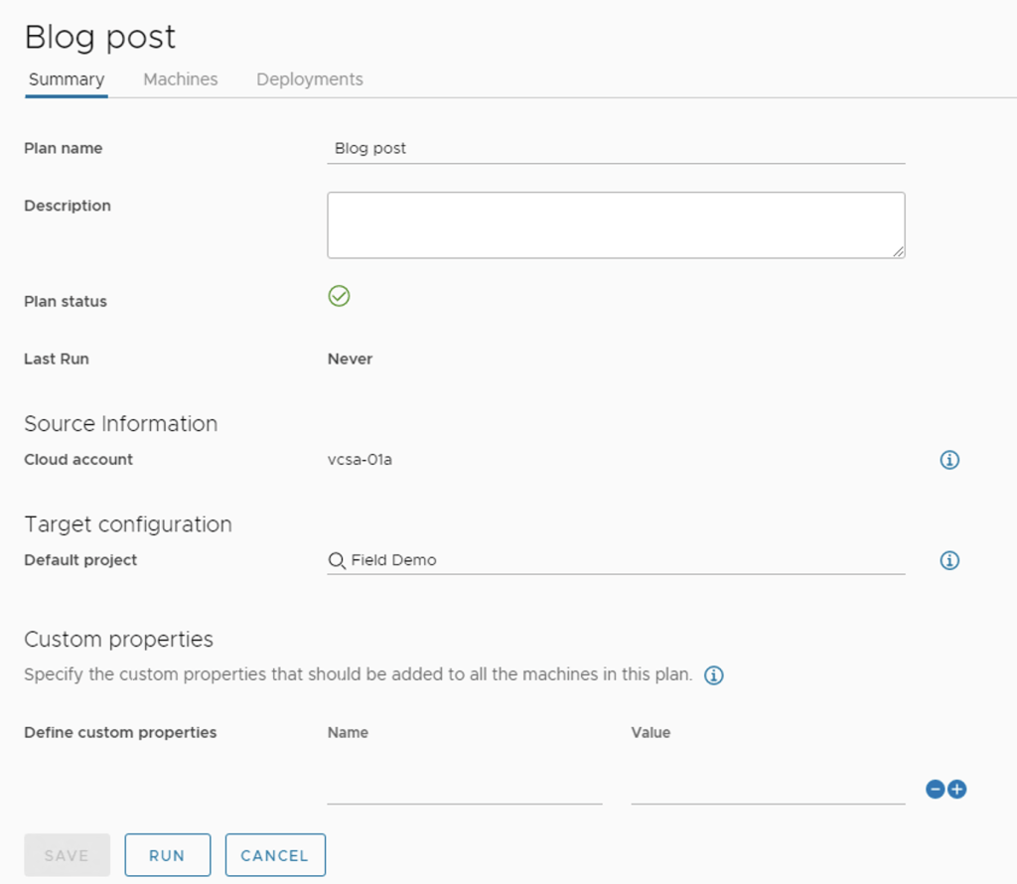Viewport: 1017px width, 884px height.
Task: Click the CANCEL button
Action: pyautogui.click(x=275, y=855)
